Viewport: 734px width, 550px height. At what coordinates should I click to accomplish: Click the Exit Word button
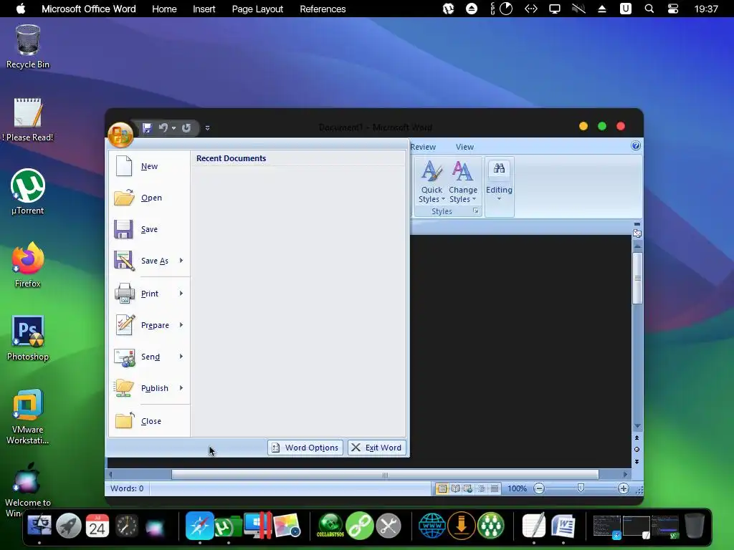coord(377,448)
